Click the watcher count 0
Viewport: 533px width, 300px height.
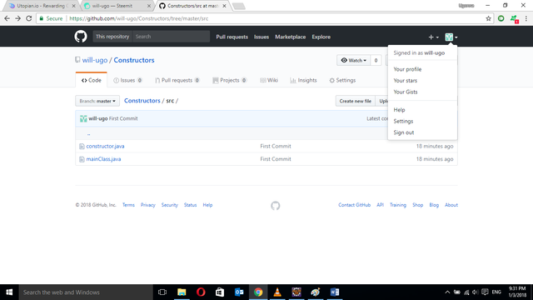(x=376, y=60)
